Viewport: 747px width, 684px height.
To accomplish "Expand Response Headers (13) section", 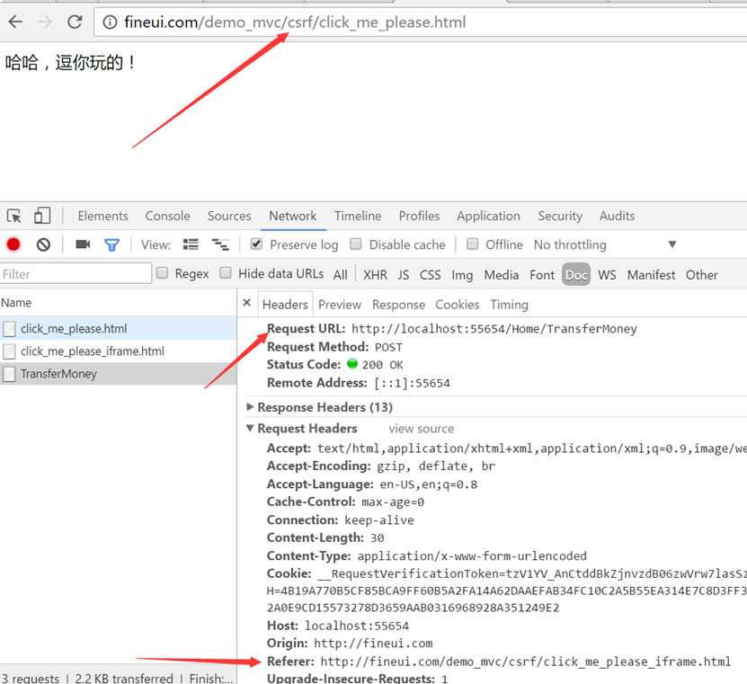I will (x=250, y=407).
